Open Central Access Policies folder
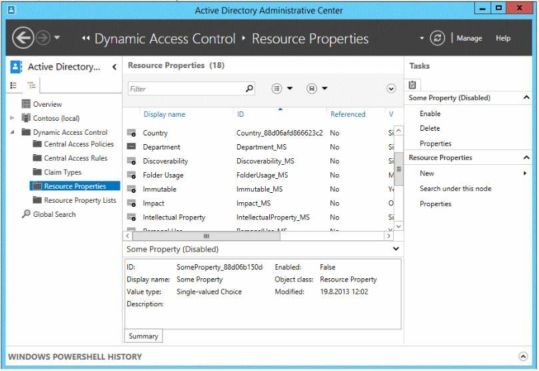The width and height of the screenshot is (539, 371). coord(79,144)
